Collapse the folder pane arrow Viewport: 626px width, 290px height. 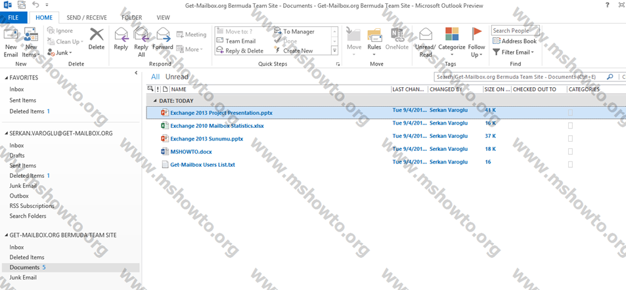click(x=136, y=73)
